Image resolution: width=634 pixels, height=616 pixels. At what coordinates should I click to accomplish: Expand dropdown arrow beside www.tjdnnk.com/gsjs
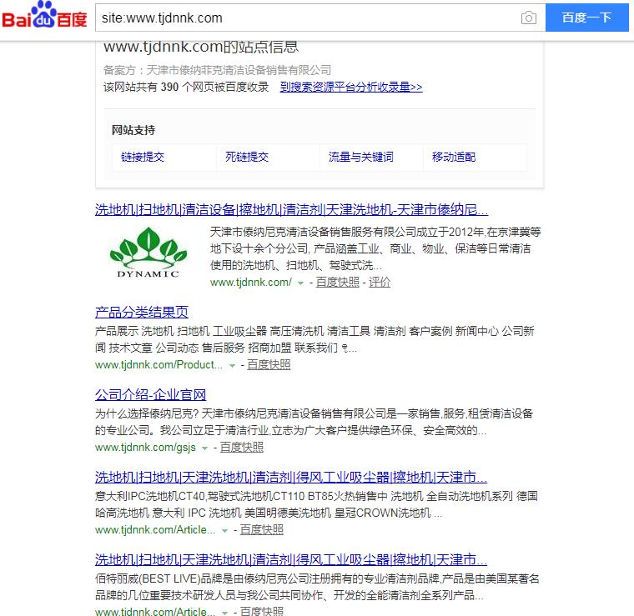click(205, 448)
